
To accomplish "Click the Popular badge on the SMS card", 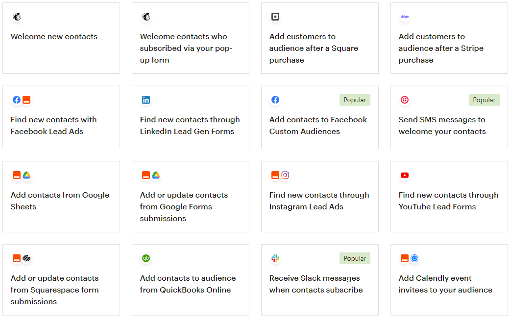I will [x=484, y=100].
